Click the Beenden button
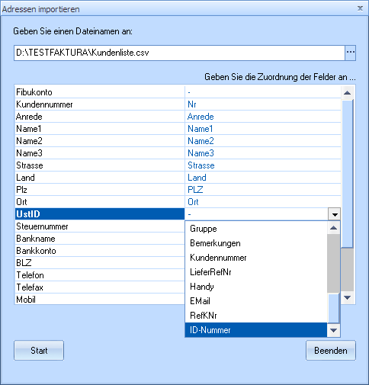 click(331, 351)
